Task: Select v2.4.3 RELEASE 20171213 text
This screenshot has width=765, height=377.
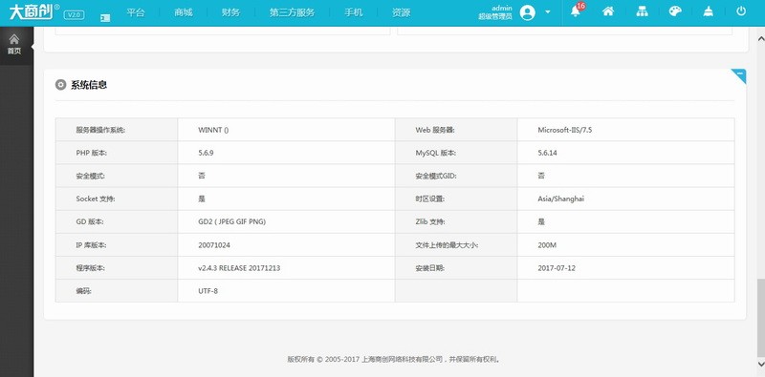Action: pos(239,268)
